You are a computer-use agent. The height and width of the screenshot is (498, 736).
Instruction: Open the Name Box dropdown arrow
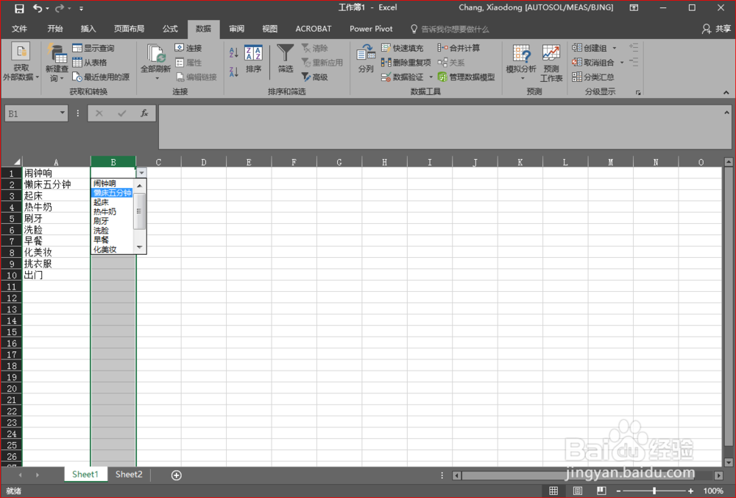click(x=62, y=113)
